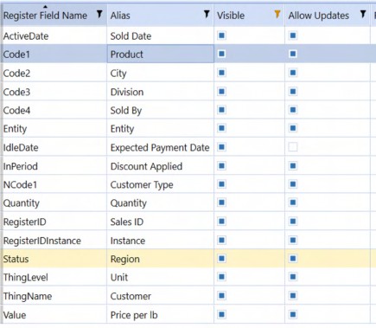Toggle Allow Updates for Code4 row
Image resolution: width=376 pixels, height=328 pixels.
click(293, 110)
